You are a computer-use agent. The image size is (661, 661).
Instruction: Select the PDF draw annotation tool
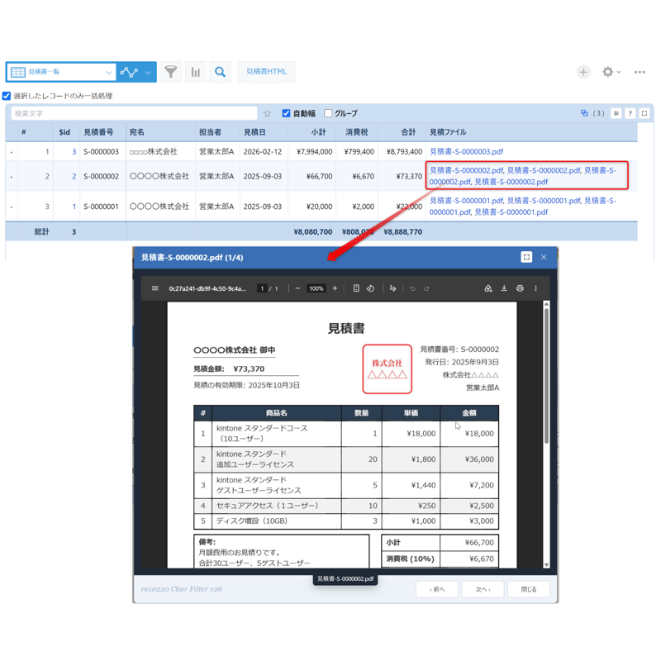click(x=393, y=288)
